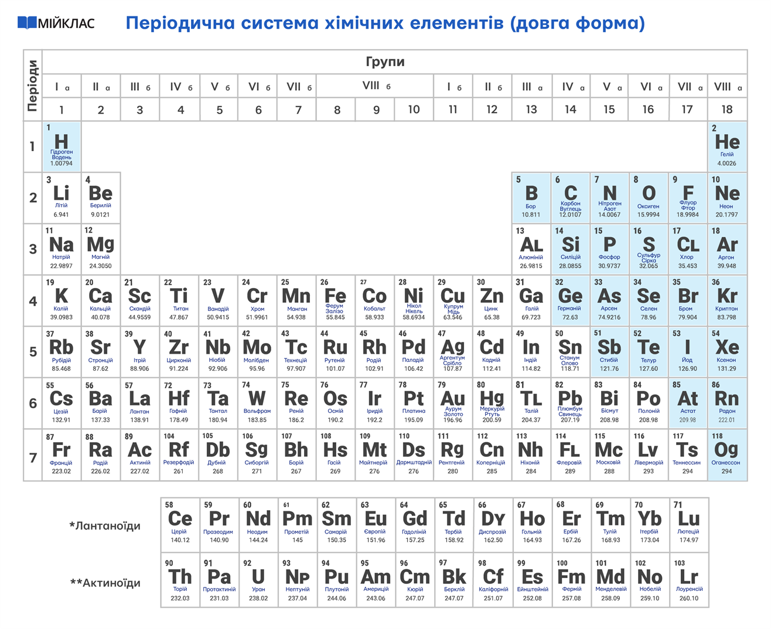771x629 pixels.
Task: Click period number 4 row label
Action: (x=33, y=300)
